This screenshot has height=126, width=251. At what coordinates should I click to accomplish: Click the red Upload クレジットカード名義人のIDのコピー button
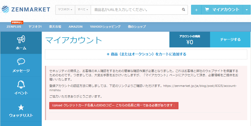pos(114,105)
